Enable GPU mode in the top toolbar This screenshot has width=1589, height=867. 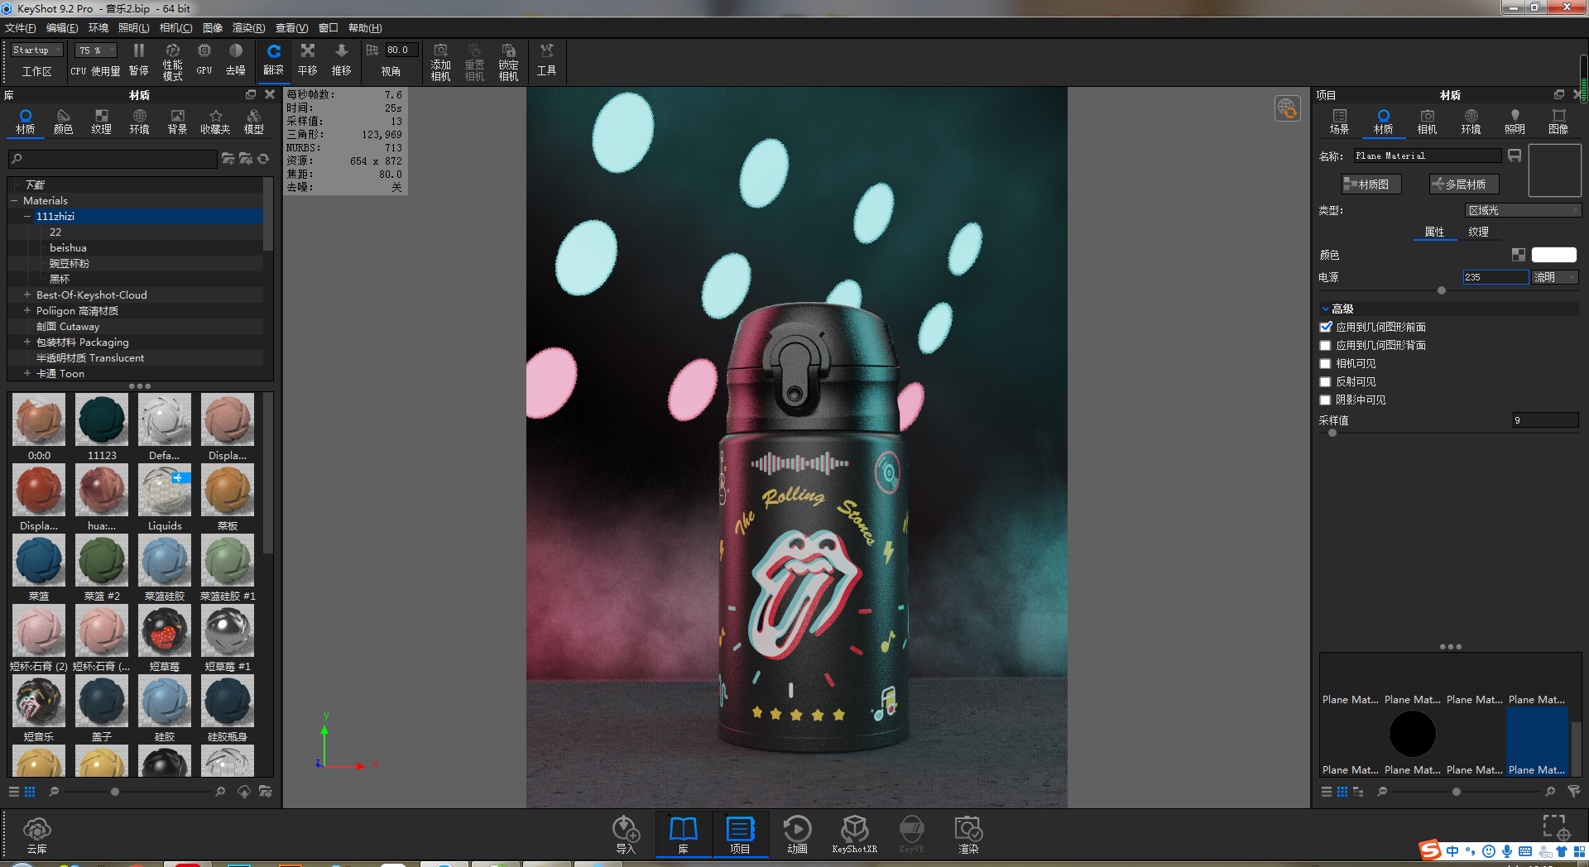(x=203, y=58)
